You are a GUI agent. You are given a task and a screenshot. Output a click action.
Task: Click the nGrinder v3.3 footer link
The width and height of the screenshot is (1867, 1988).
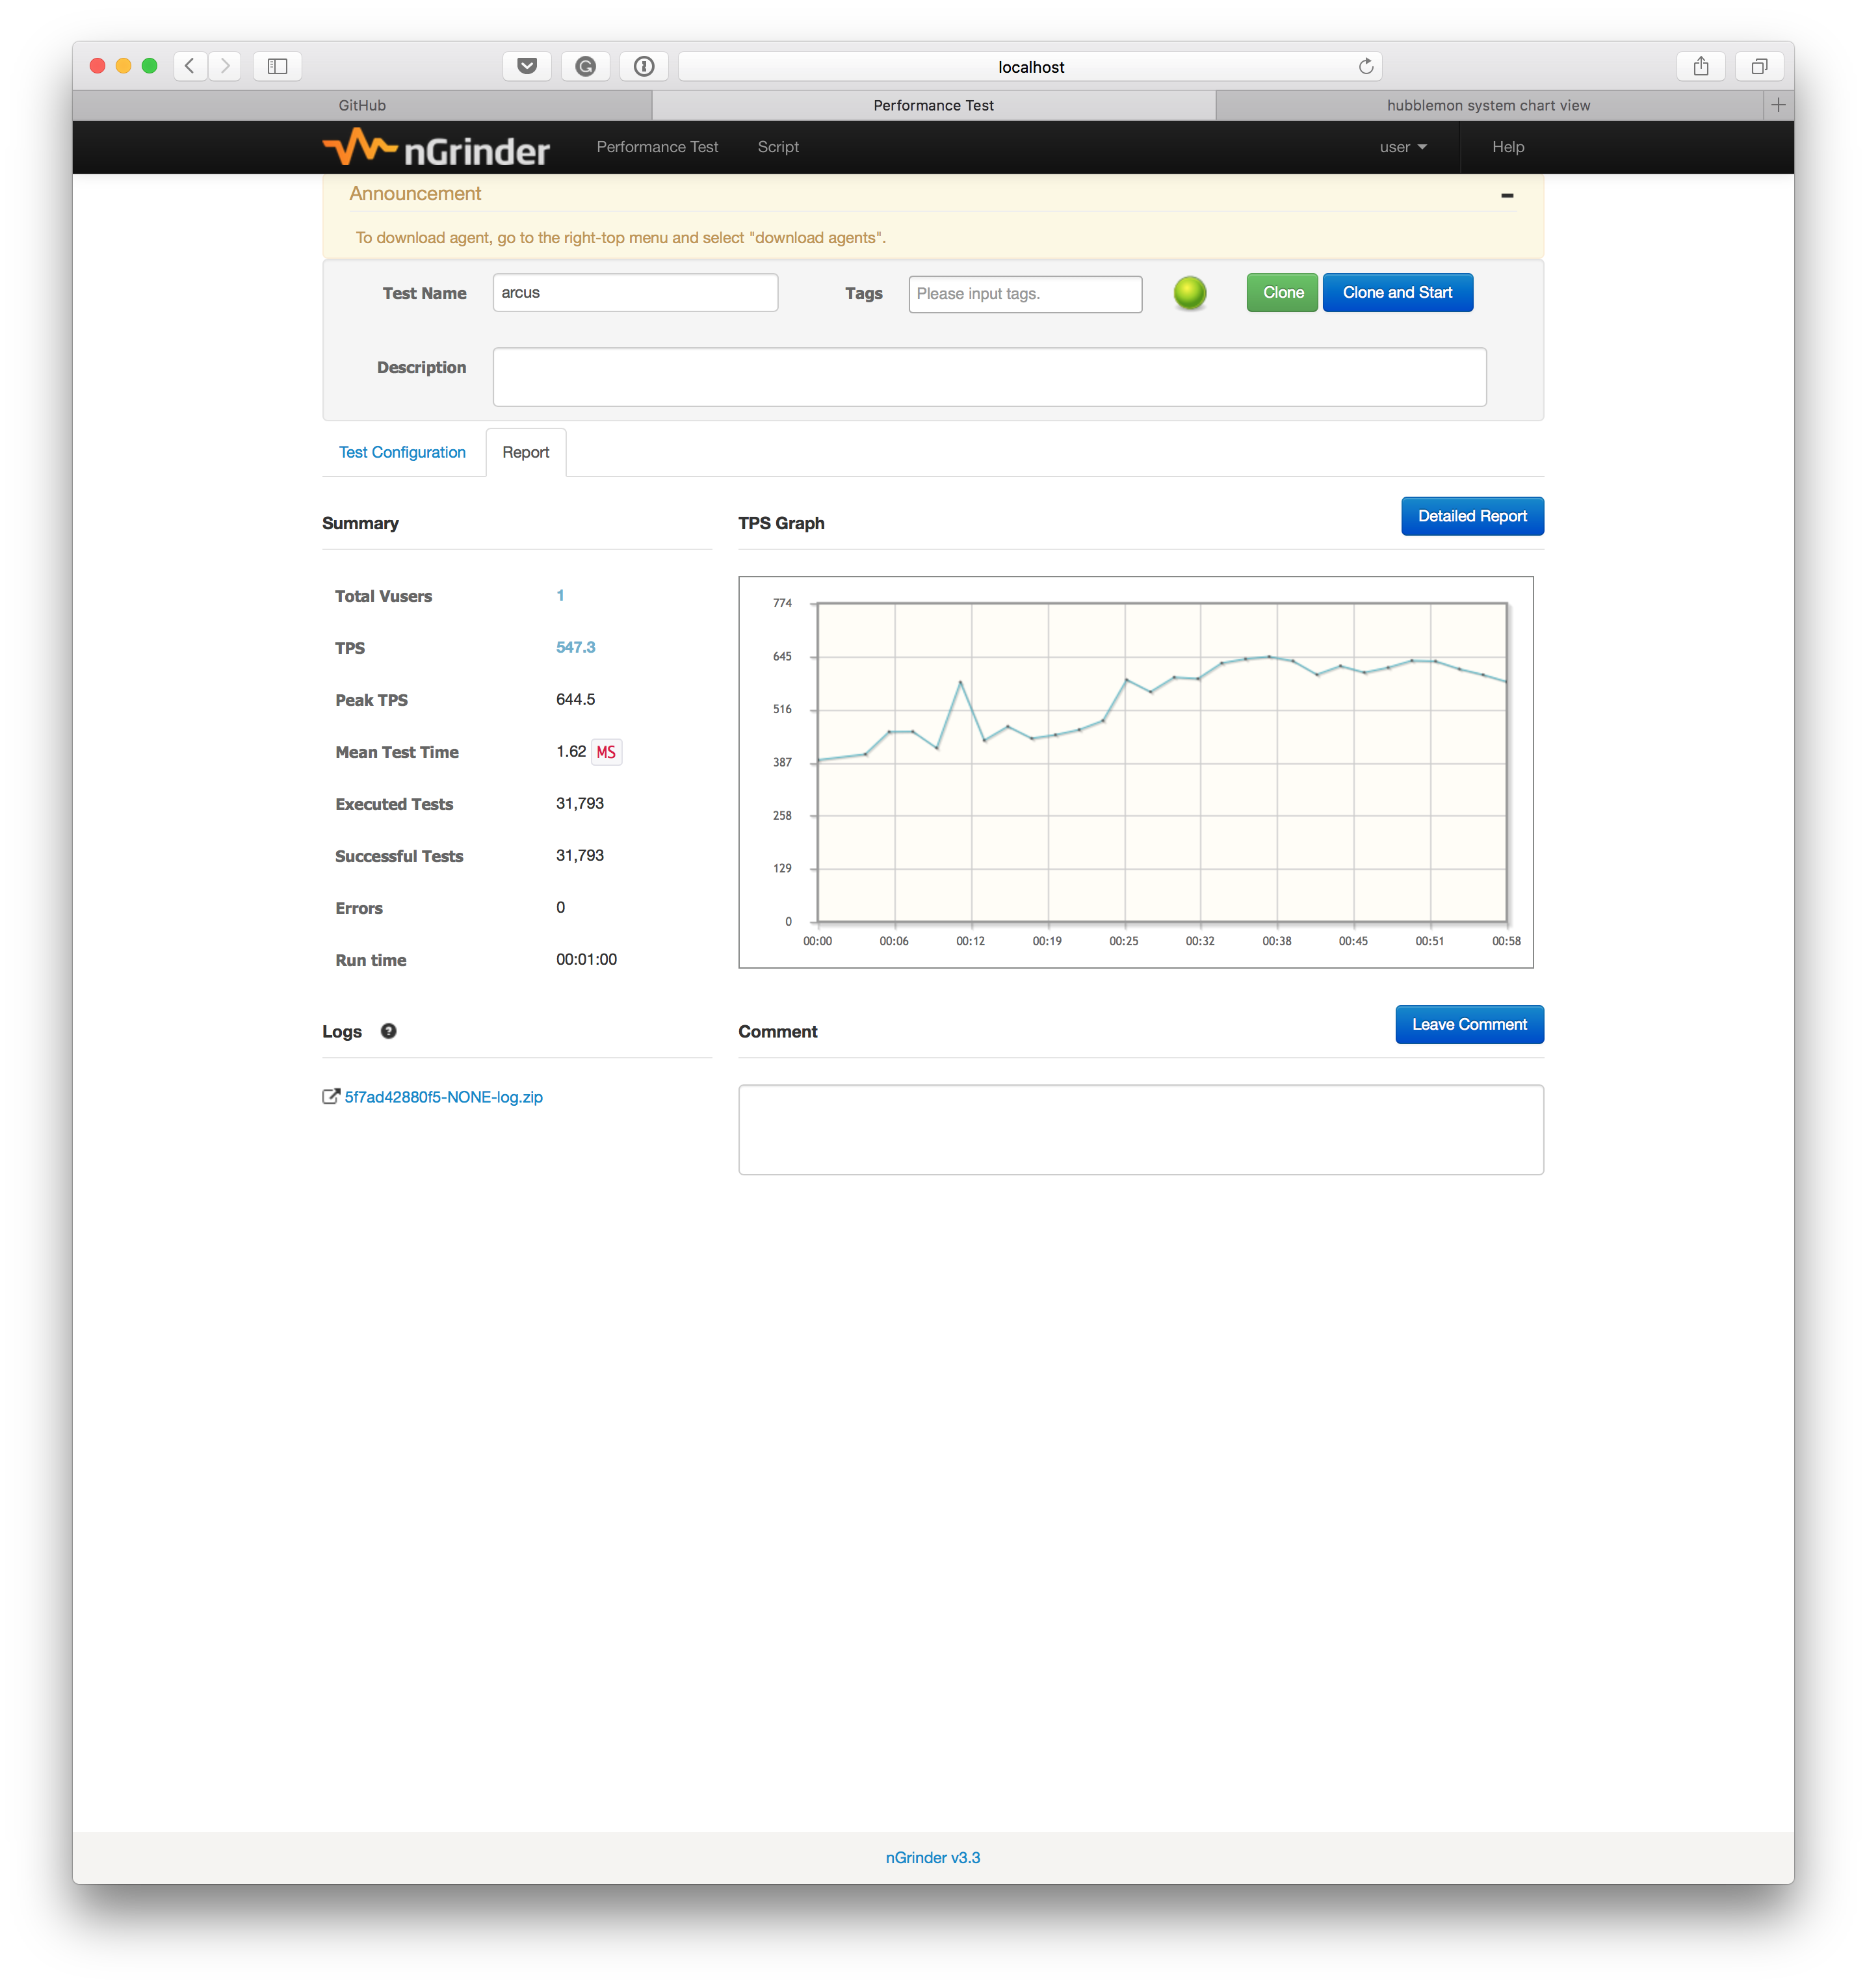932,1857
